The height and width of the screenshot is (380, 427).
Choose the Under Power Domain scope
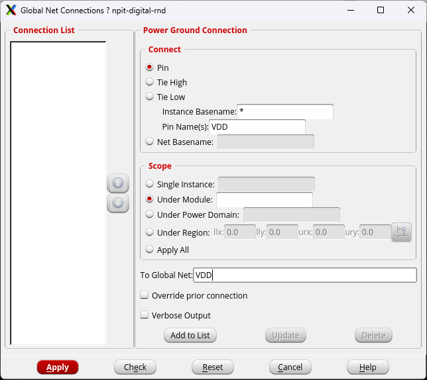pyautogui.click(x=149, y=214)
